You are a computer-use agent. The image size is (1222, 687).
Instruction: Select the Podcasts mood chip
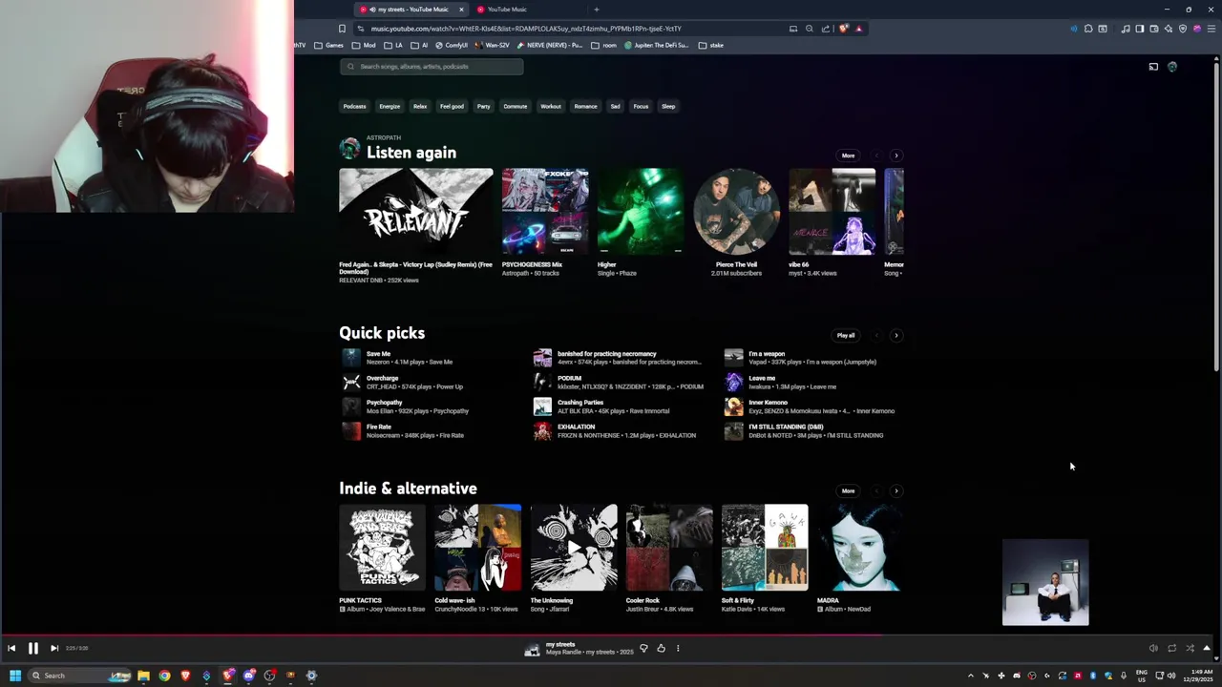pos(354,106)
